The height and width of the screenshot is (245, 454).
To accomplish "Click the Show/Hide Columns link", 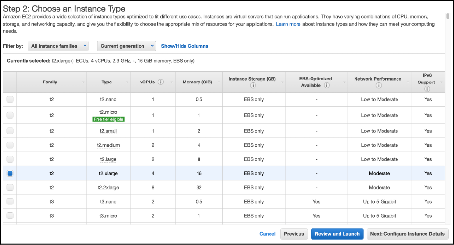I will pyautogui.click(x=184, y=46).
